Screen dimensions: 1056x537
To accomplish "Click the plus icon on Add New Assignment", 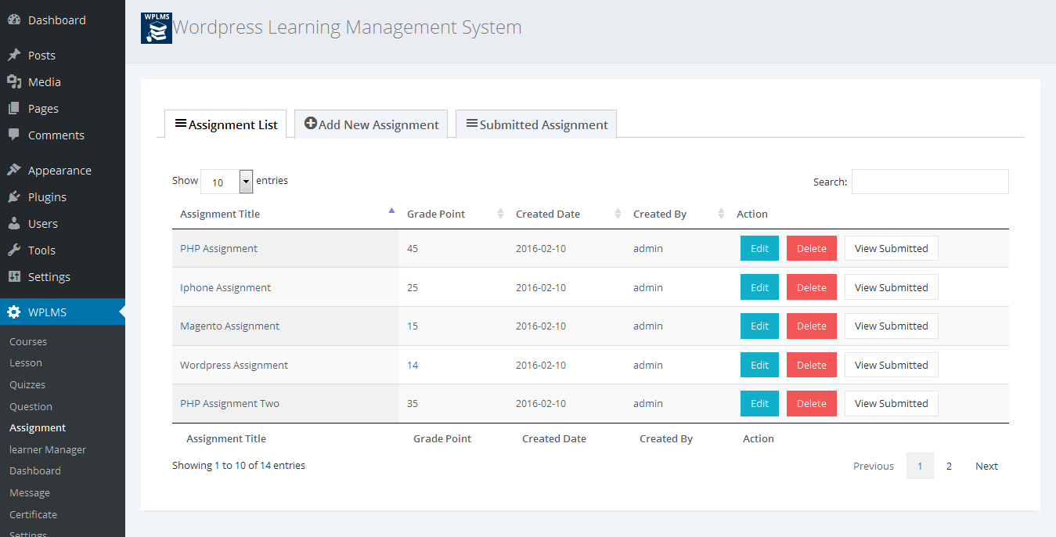I will (x=310, y=124).
